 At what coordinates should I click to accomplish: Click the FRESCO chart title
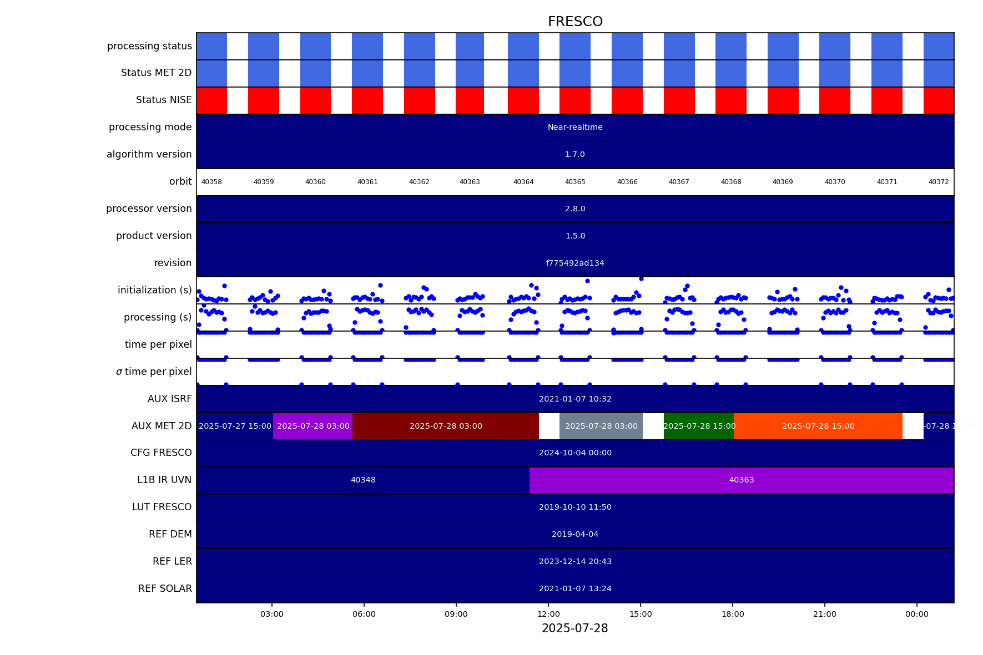pos(574,22)
